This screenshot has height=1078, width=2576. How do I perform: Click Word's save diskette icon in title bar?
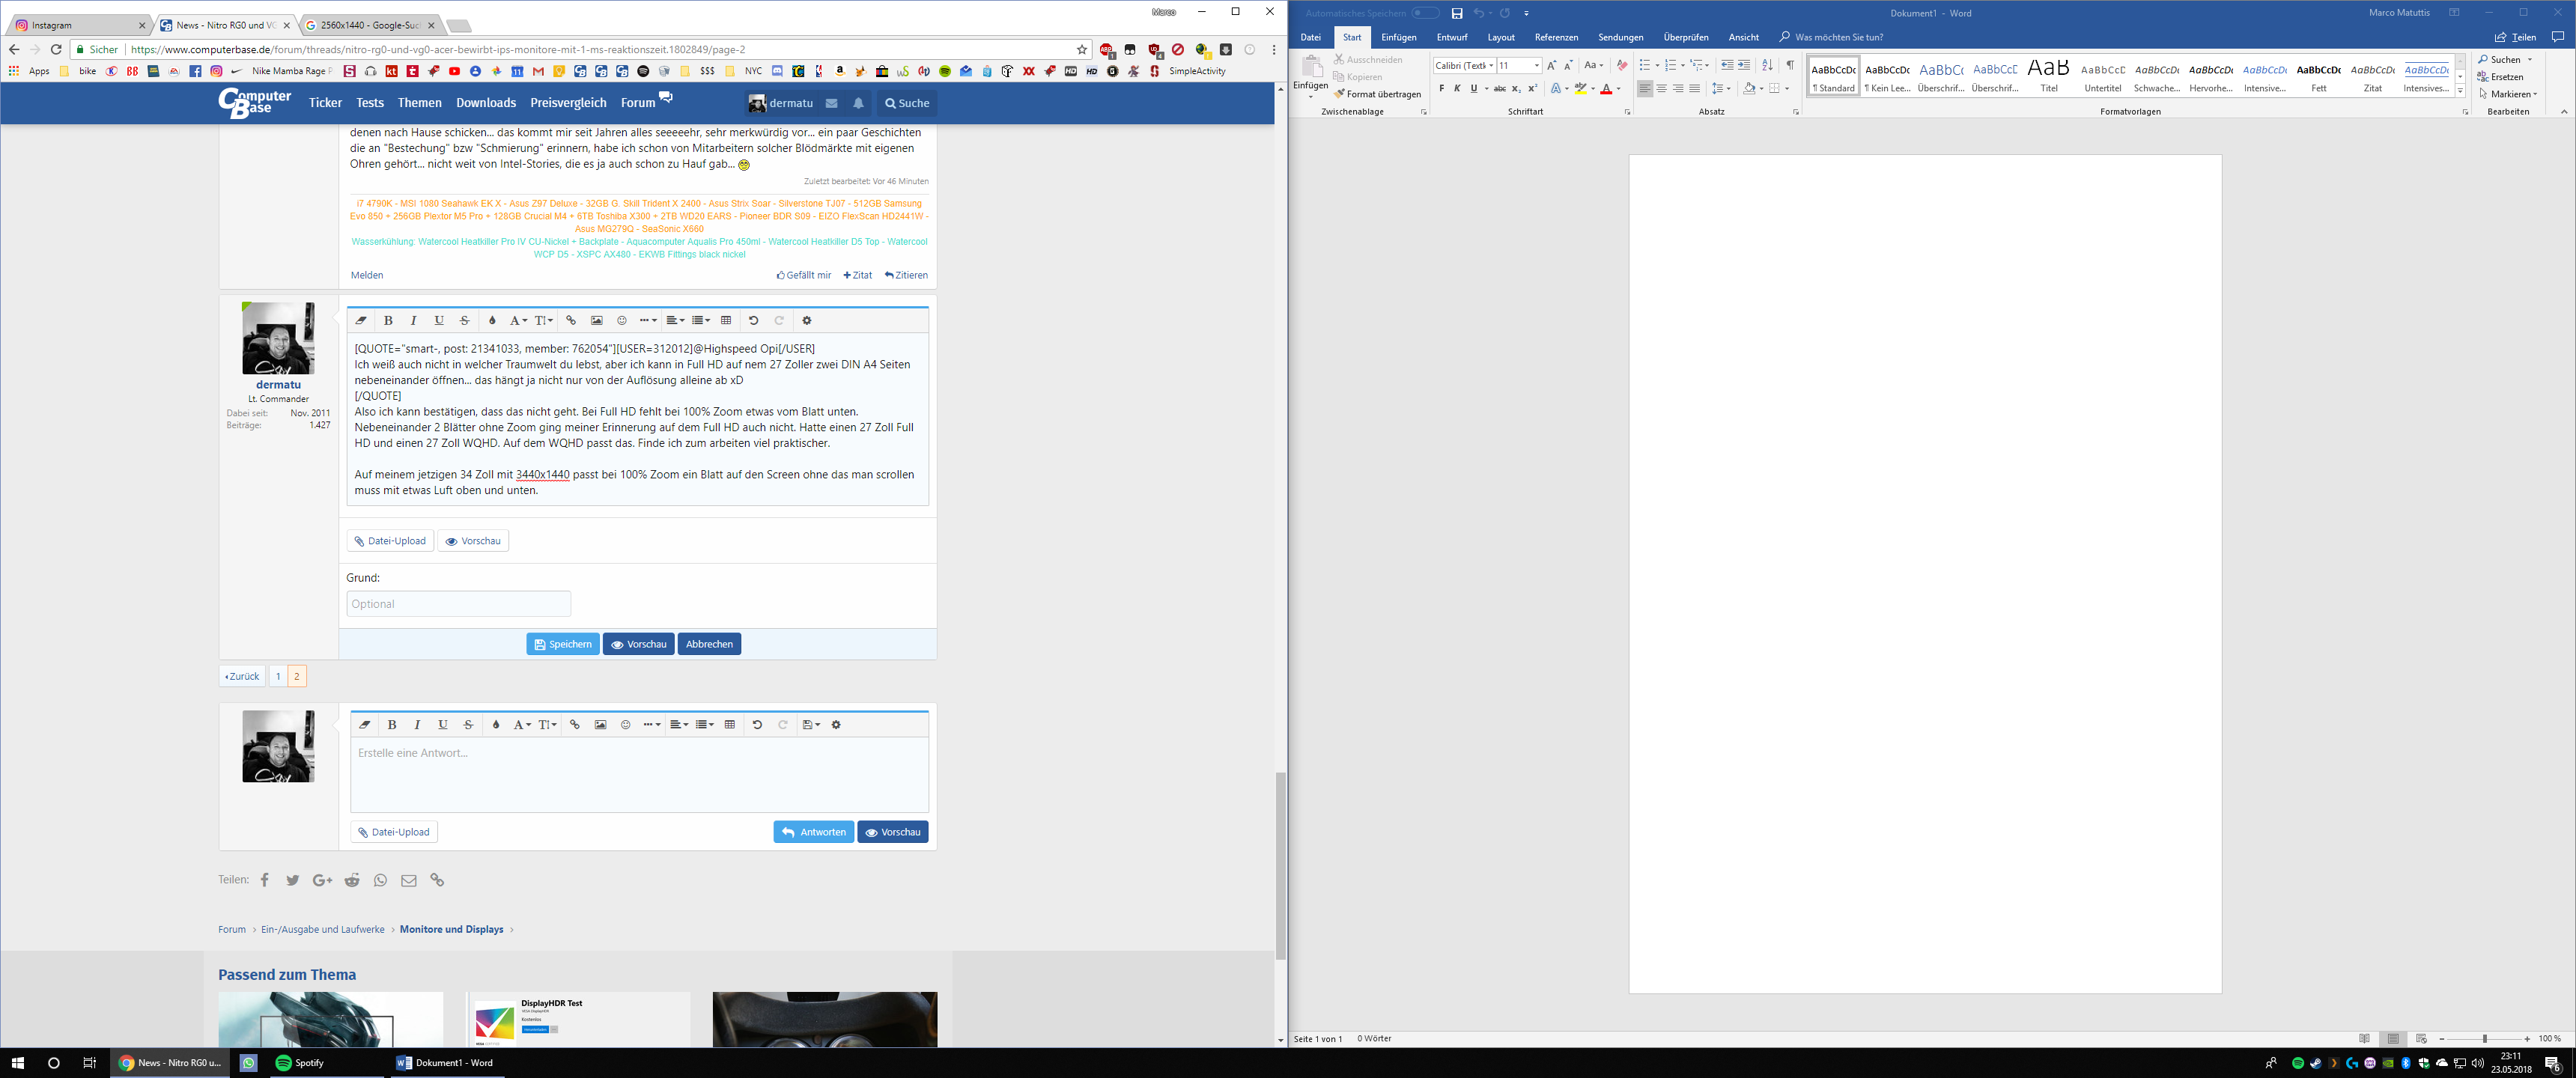click(1457, 13)
